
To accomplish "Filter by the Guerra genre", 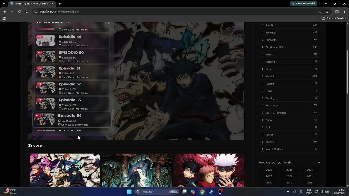I will click(270, 54).
